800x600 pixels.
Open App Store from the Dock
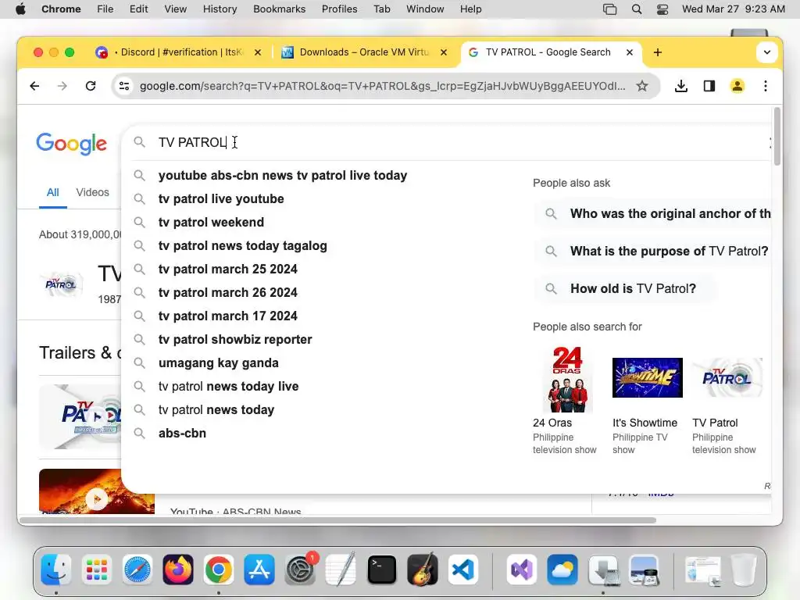pos(259,570)
